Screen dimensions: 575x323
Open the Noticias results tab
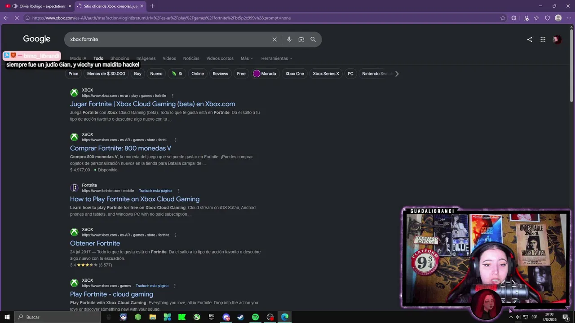pos(191,58)
